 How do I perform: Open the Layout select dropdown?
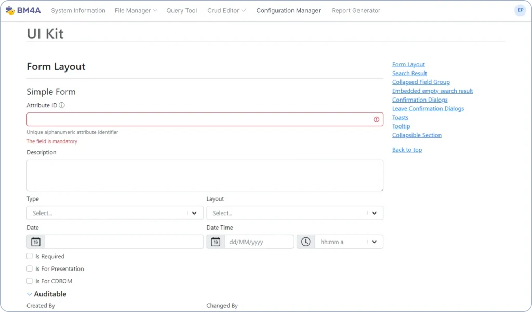click(x=295, y=213)
